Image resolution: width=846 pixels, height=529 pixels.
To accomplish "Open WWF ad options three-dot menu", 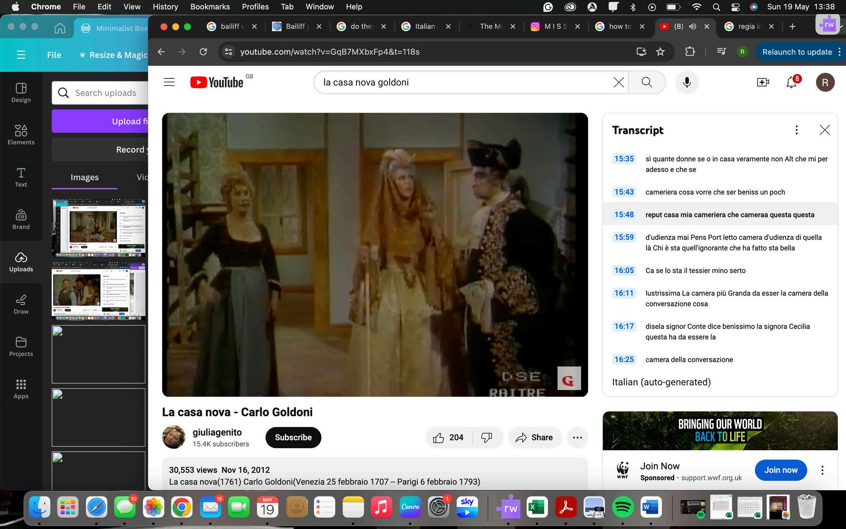I will click(x=822, y=470).
